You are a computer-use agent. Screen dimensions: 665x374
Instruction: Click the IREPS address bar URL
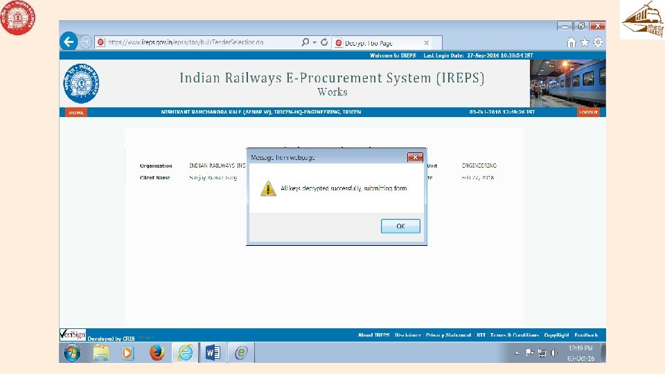186,42
